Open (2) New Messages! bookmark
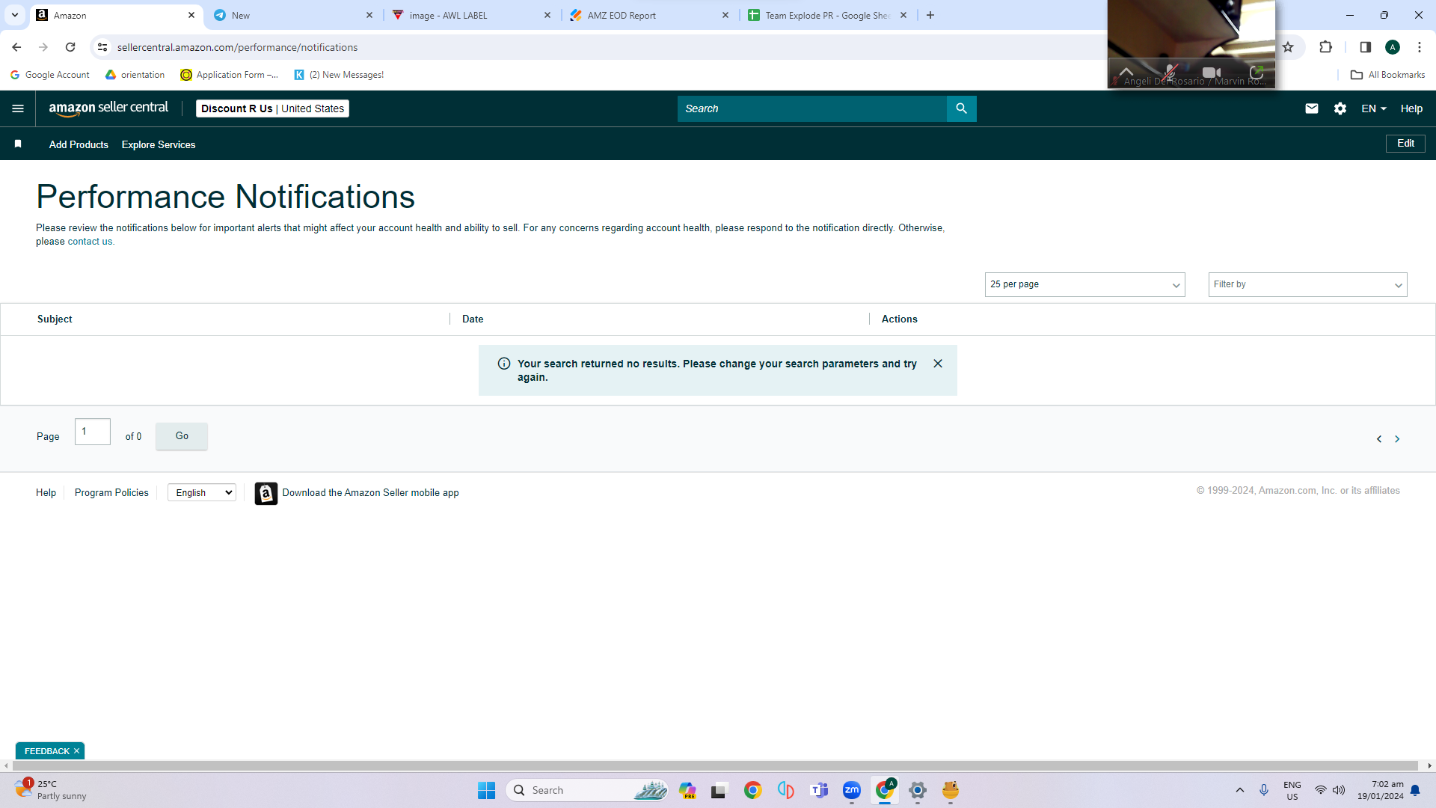The height and width of the screenshot is (808, 1436). point(339,75)
